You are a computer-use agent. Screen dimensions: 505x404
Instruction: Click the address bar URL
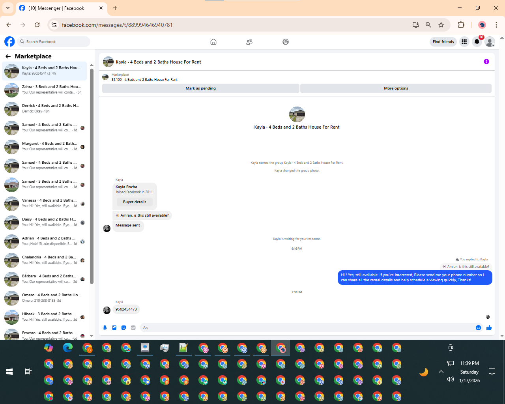(117, 25)
